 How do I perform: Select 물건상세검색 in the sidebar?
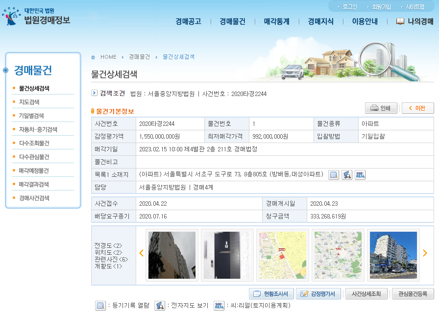point(34,89)
